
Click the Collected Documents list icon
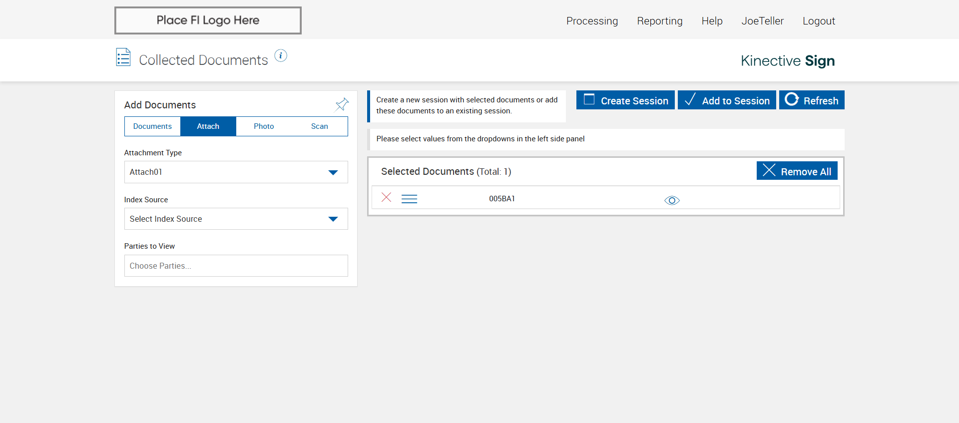pos(123,57)
